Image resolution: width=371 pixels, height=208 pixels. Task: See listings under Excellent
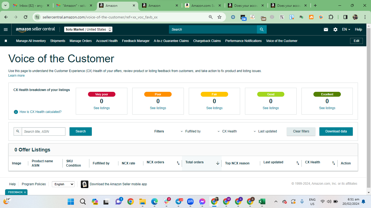tap(327, 108)
